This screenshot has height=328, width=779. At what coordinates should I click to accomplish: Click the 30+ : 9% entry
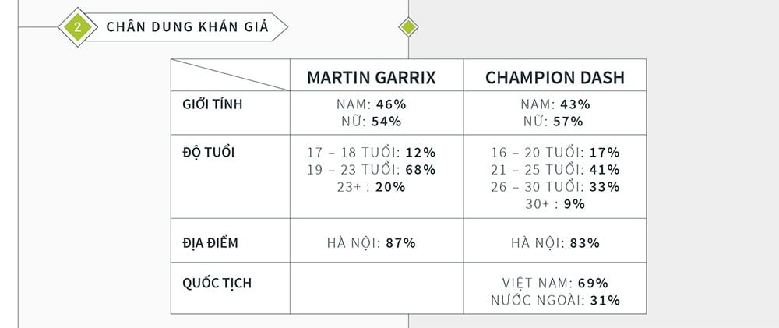point(555,204)
